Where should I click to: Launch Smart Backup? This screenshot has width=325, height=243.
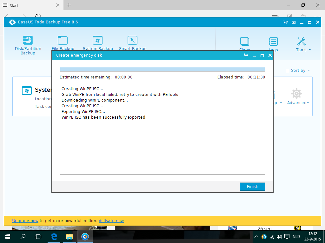[133, 43]
